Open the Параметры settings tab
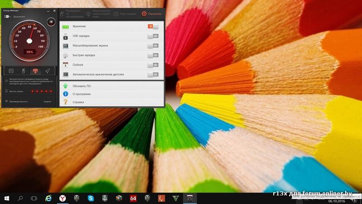This screenshot has height=204, width=362. (152, 14)
